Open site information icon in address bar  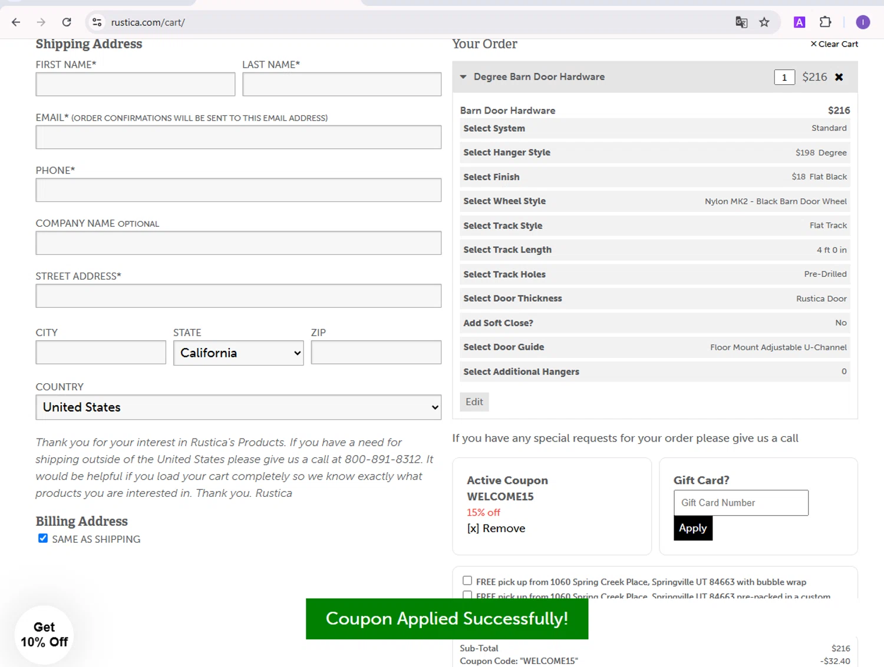[x=97, y=22]
